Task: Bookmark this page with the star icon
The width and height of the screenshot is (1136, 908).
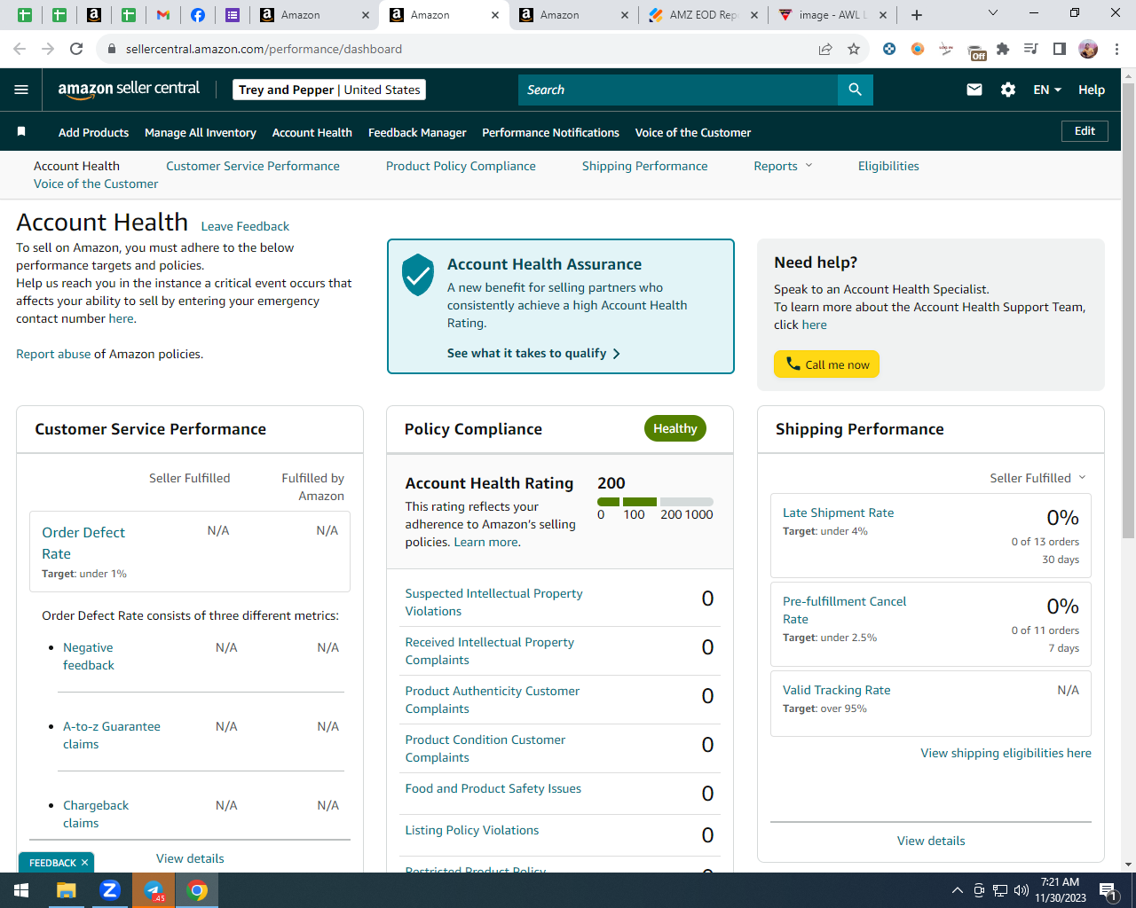Action: click(x=854, y=49)
